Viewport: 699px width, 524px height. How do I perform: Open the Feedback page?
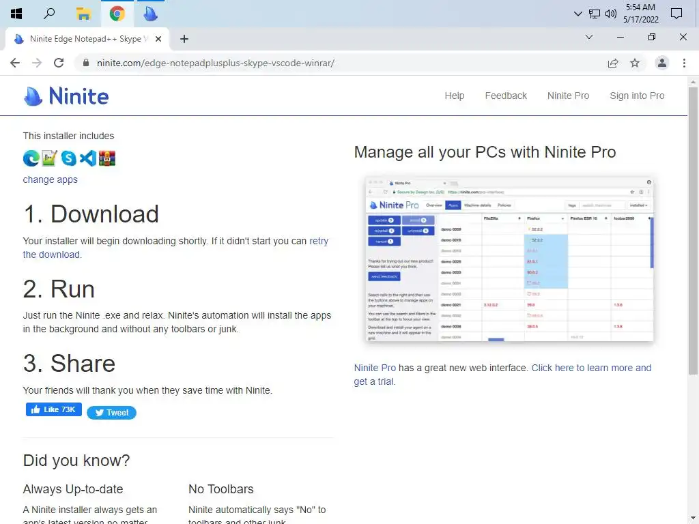(506, 96)
